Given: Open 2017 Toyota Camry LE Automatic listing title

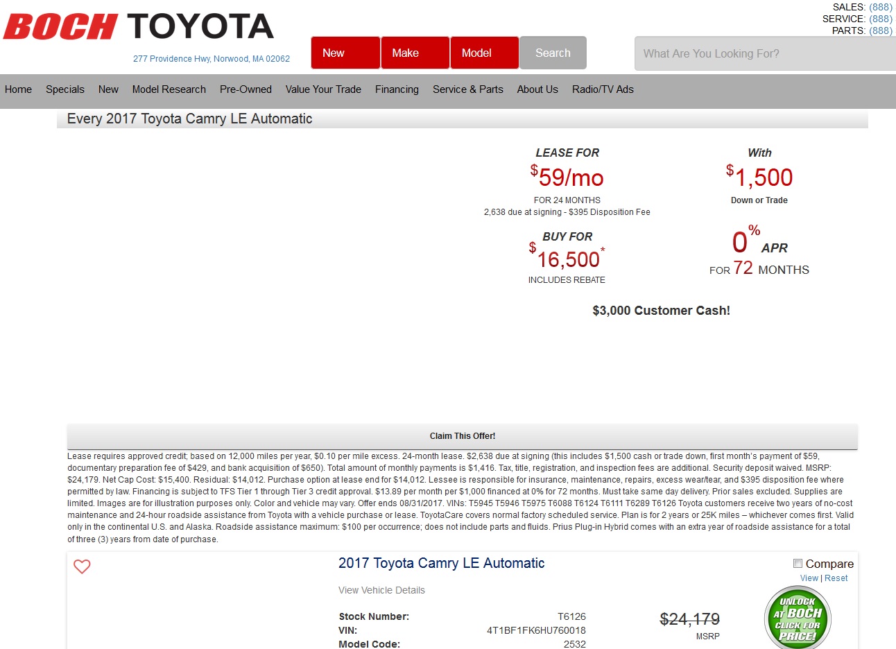Looking at the screenshot, I should click(442, 563).
